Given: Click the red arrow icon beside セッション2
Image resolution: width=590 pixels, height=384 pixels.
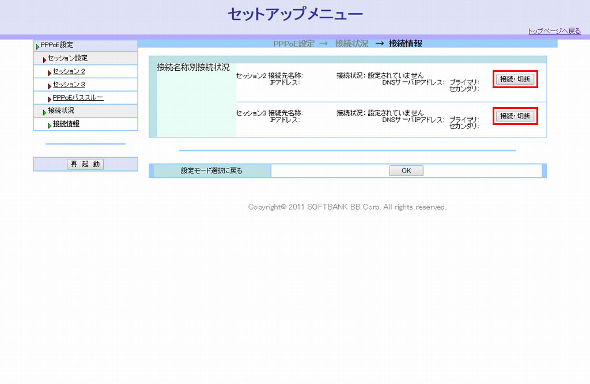Looking at the screenshot, I should 50,73.
